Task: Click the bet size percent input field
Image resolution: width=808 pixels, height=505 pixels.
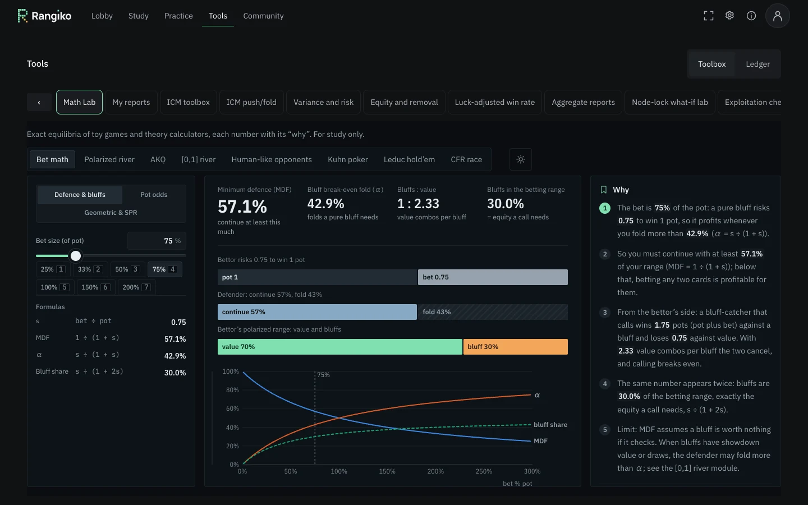Action: coord(157,241)
